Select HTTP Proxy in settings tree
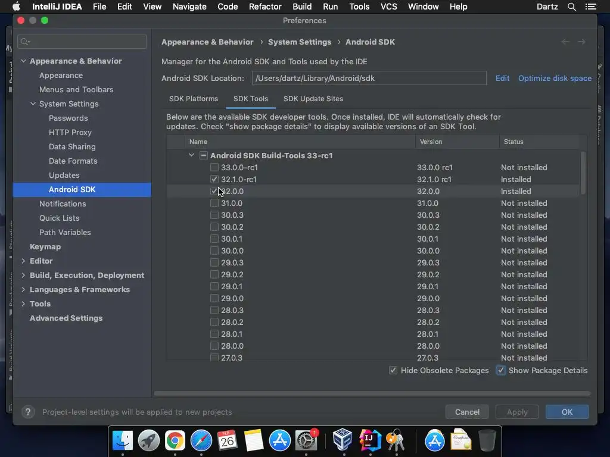Image resolution: width=610 pixels, height=457 pixels. (70, 132)
